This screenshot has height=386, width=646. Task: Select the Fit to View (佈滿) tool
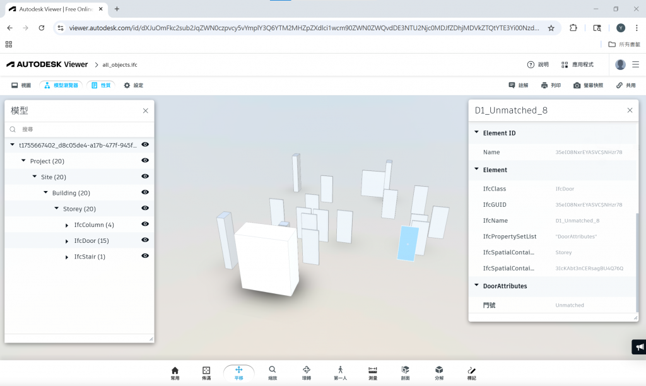tap(206, 373)
